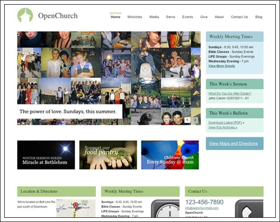The image size is (280, 222).
Task: Switch to slide 1 in the slideshow
Action: (x=187, y=120)
